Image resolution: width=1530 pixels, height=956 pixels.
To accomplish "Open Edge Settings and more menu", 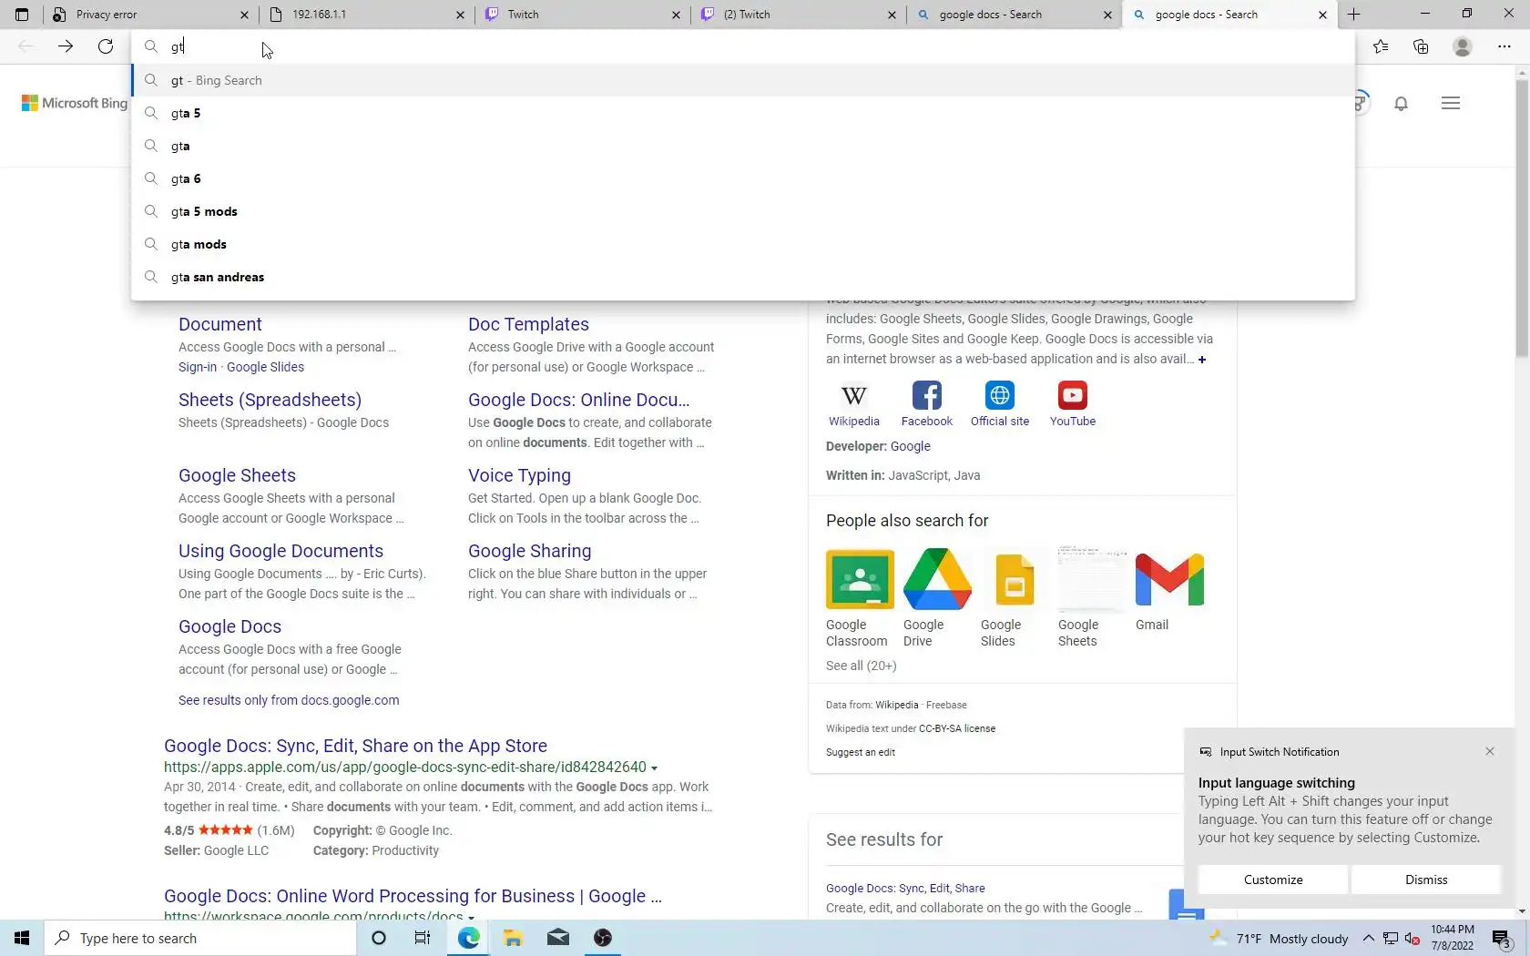I will (x=1504, y=46).
